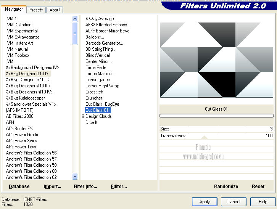Select VM 1 category
The image size is (277, 209).
pos(12,19)
